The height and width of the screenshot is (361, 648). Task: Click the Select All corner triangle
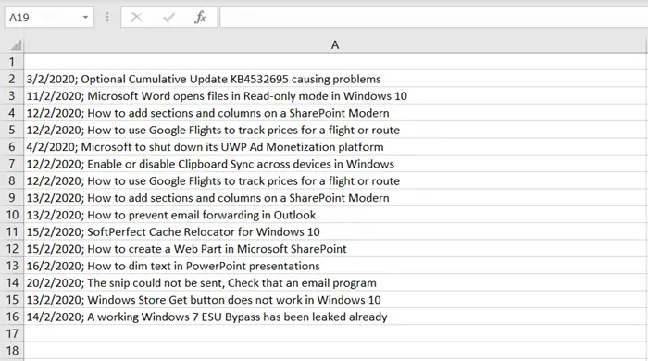[16, 44]
